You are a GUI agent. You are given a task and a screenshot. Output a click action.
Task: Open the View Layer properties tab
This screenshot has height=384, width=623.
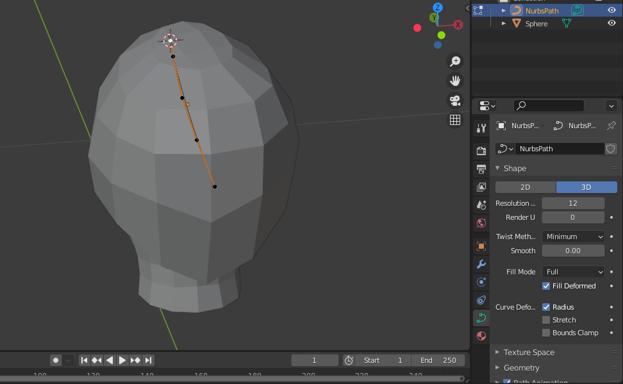point(481,187)
